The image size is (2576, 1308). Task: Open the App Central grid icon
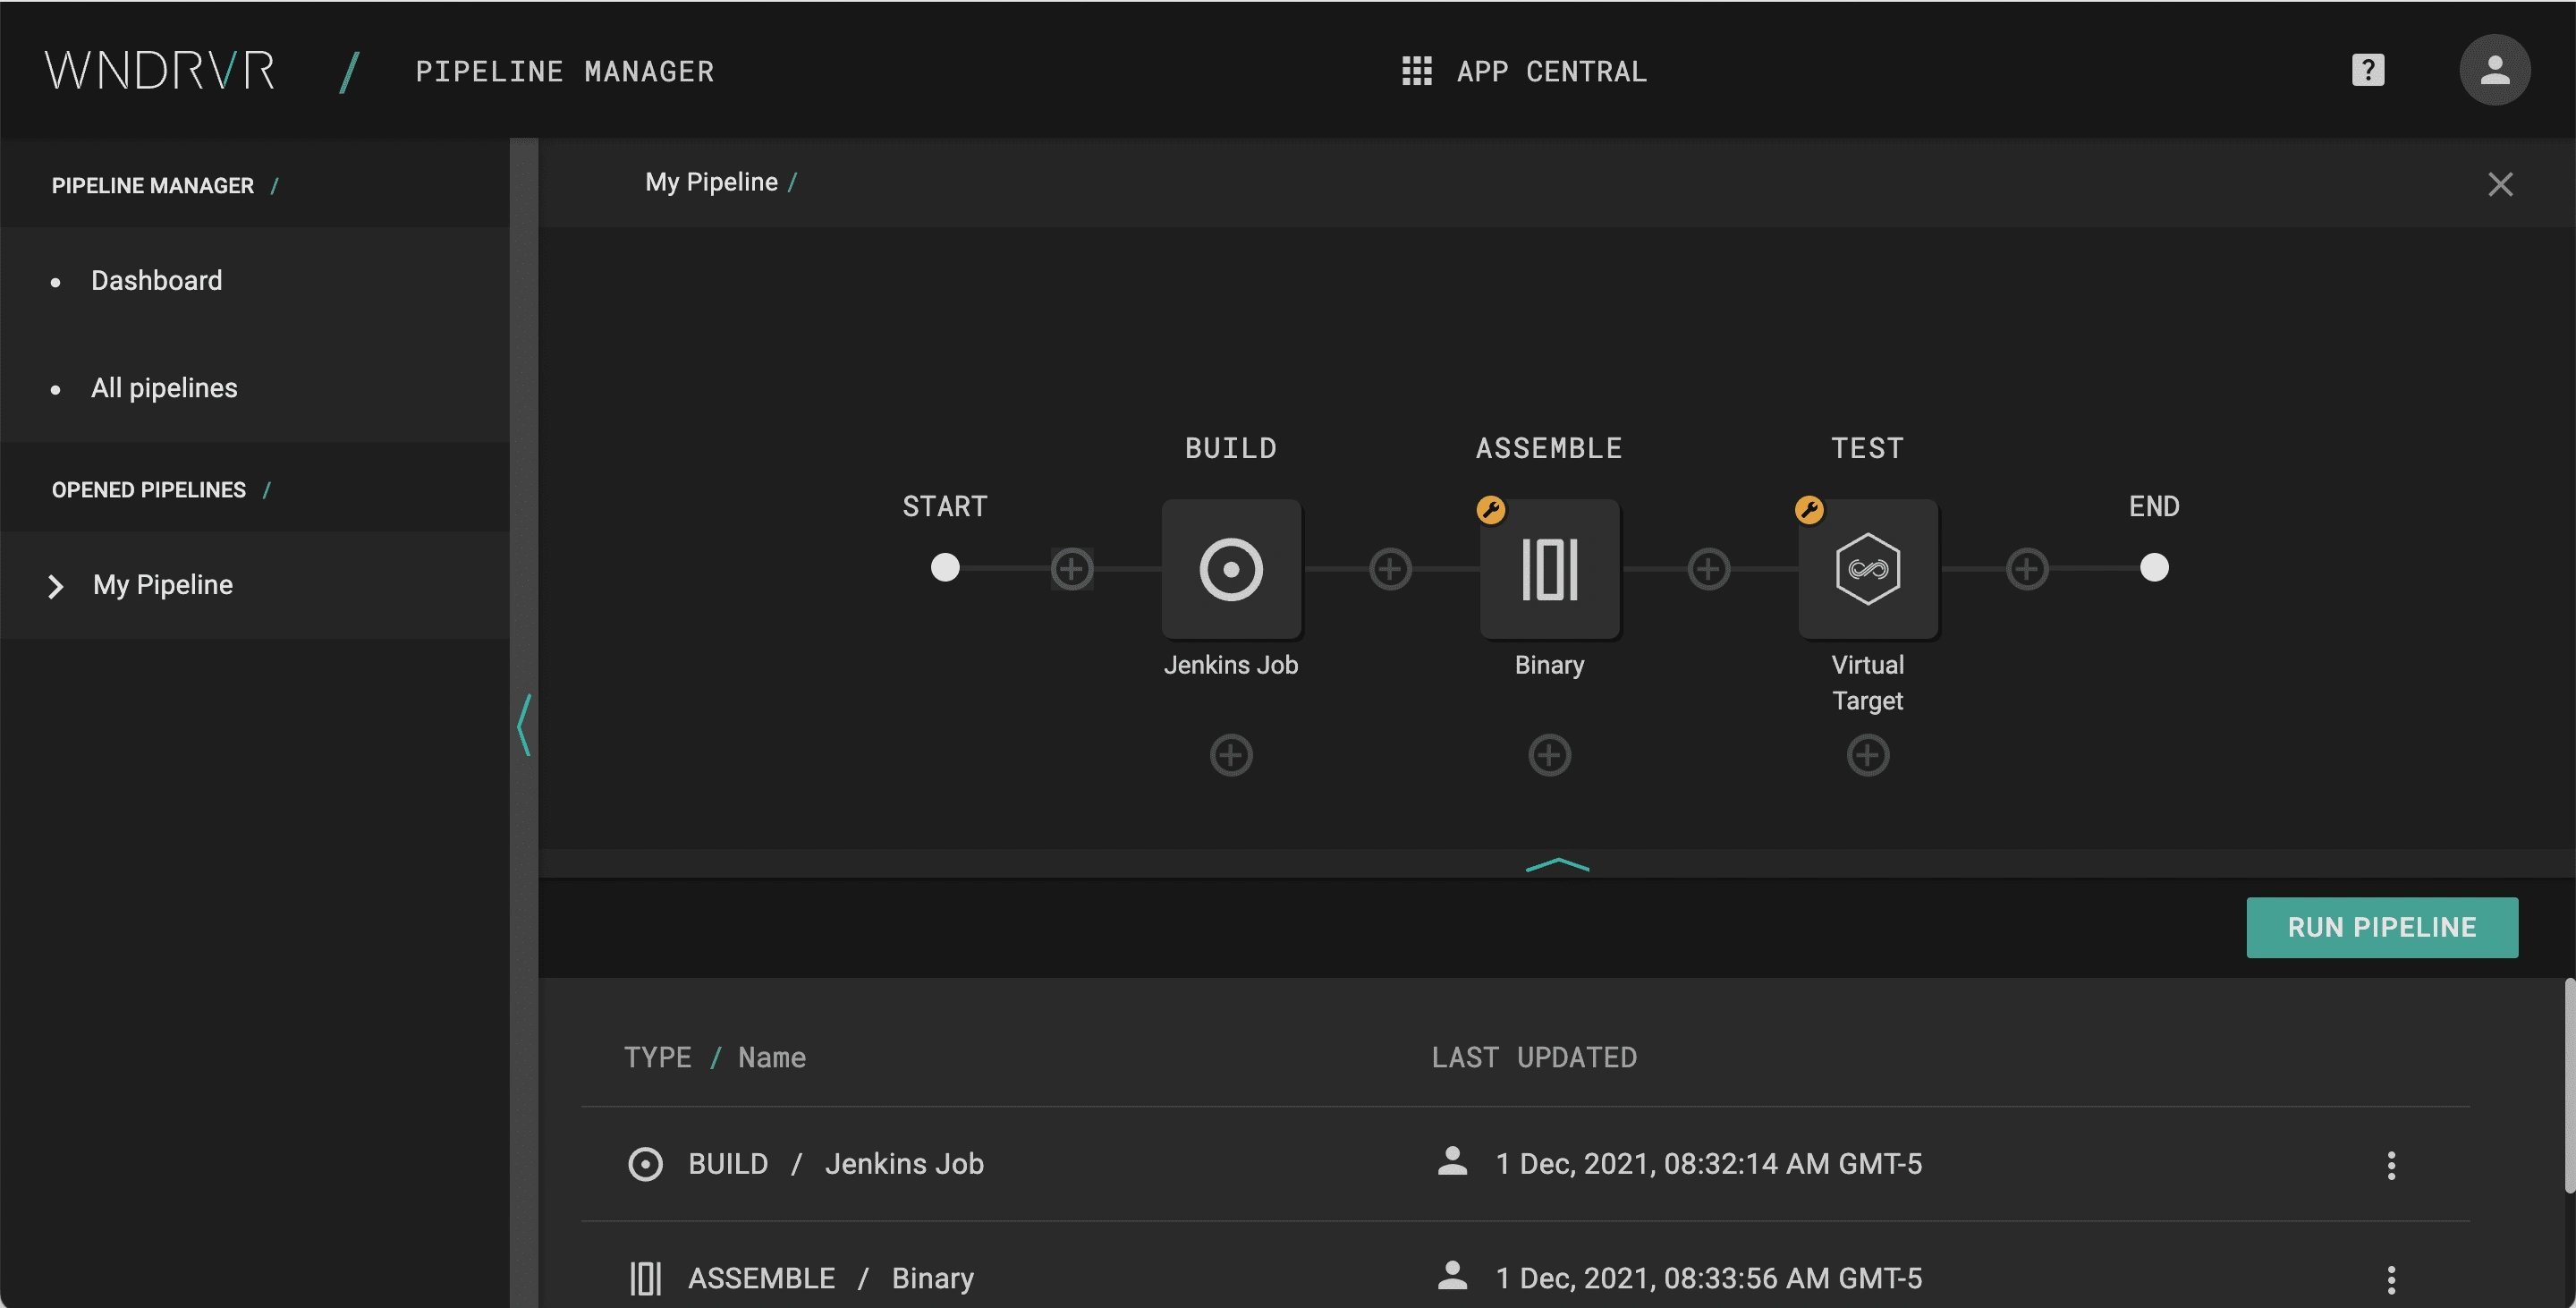click(x=1416, y=71)
